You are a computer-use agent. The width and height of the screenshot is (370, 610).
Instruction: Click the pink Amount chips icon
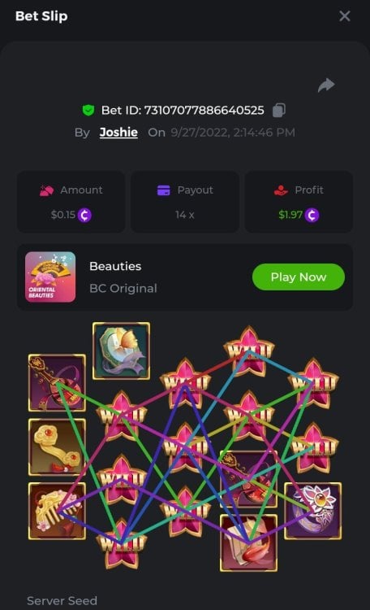click(x=46, y=190)
